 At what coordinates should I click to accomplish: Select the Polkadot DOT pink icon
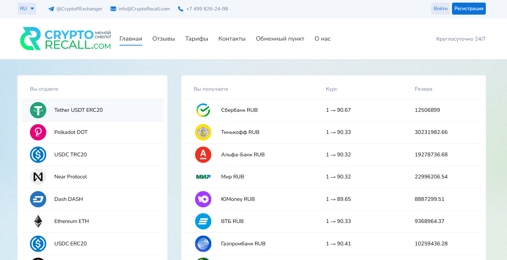[38, 132]
